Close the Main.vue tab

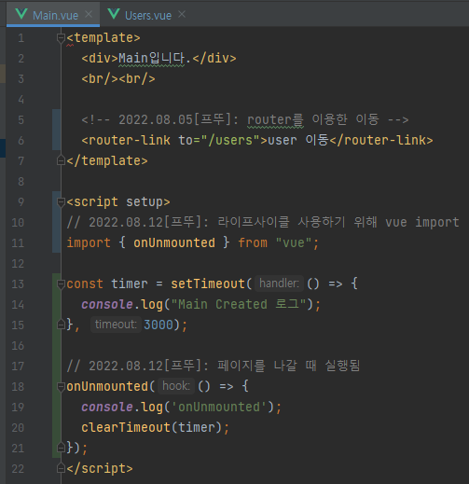89,14
